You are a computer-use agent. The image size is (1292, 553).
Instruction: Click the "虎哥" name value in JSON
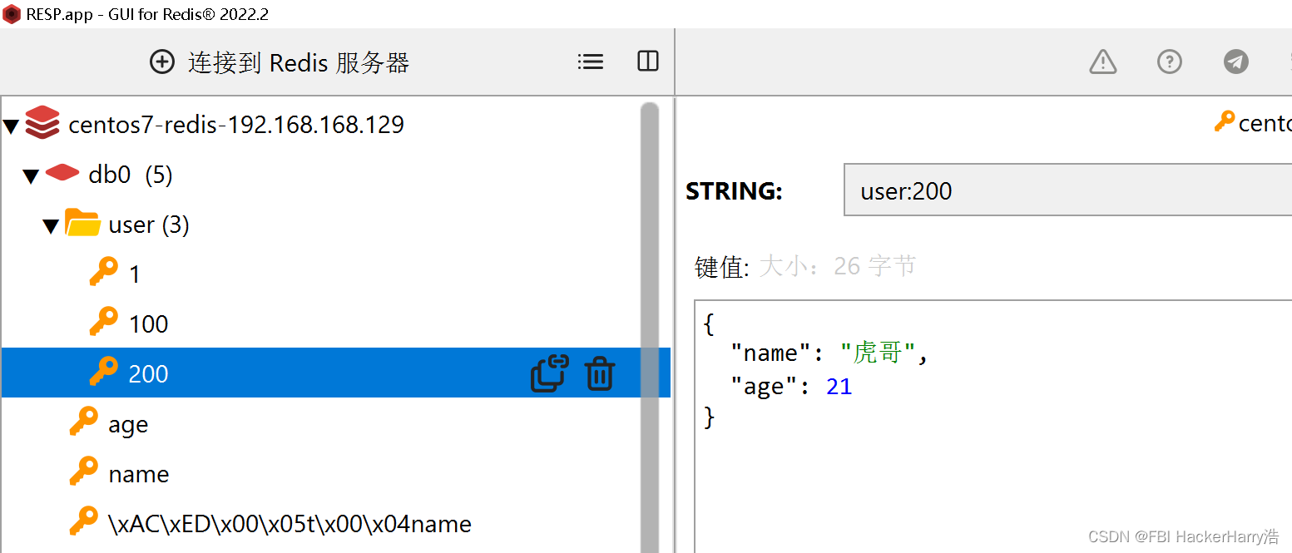pos(878,353)
